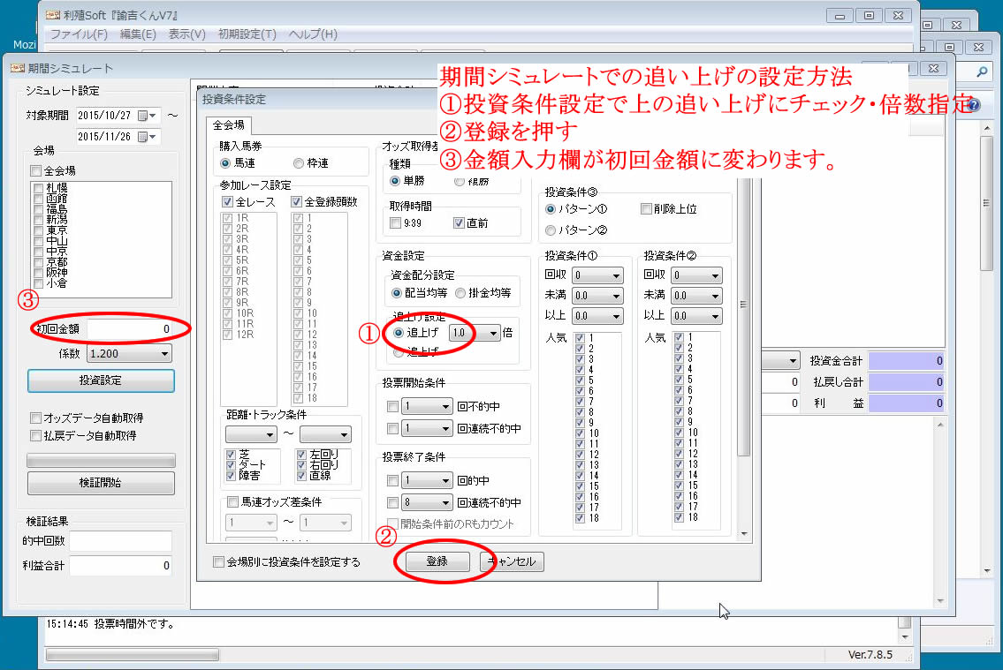Choose パターン② radio option

click(x=551, y=230)
